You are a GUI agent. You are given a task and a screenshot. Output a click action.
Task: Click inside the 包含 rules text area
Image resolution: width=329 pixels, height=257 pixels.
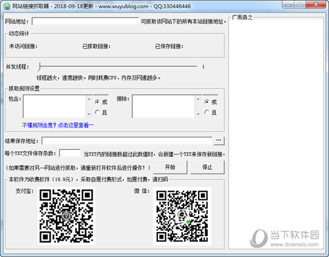[55, 106]
